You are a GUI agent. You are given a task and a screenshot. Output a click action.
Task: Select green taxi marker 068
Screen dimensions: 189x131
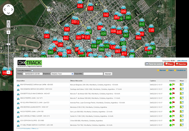(x=101, y=48)
